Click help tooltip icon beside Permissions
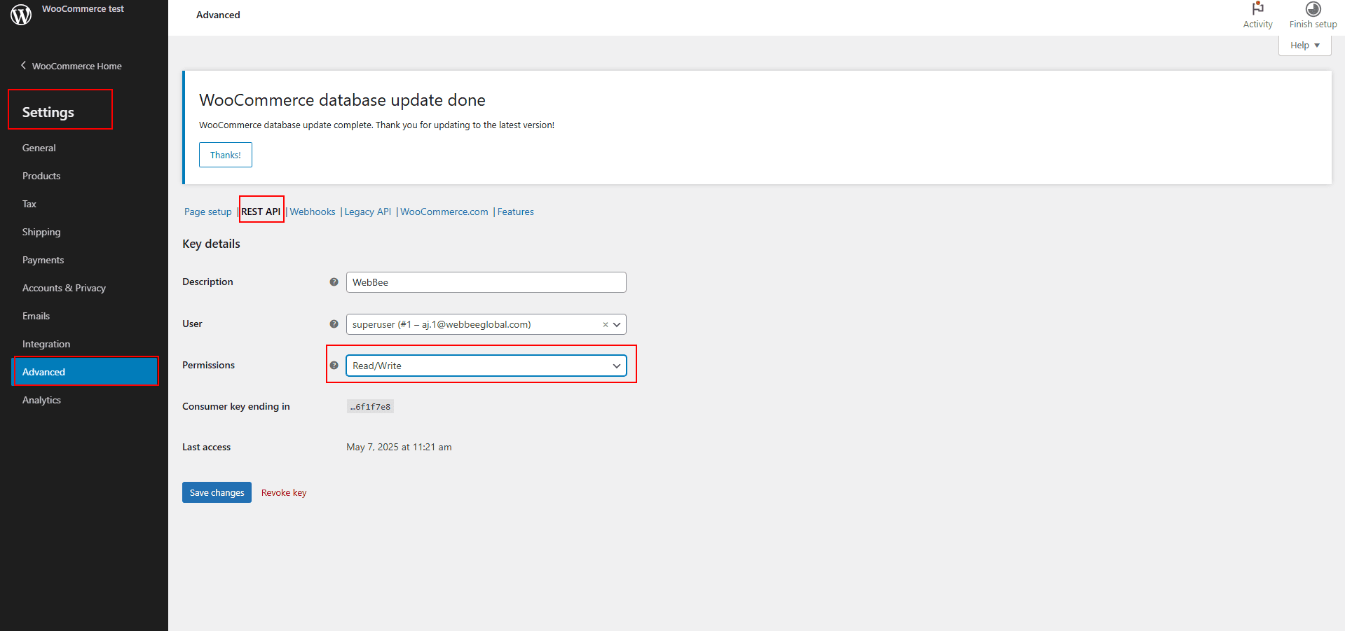1345x631 pixels. (334, 366)
